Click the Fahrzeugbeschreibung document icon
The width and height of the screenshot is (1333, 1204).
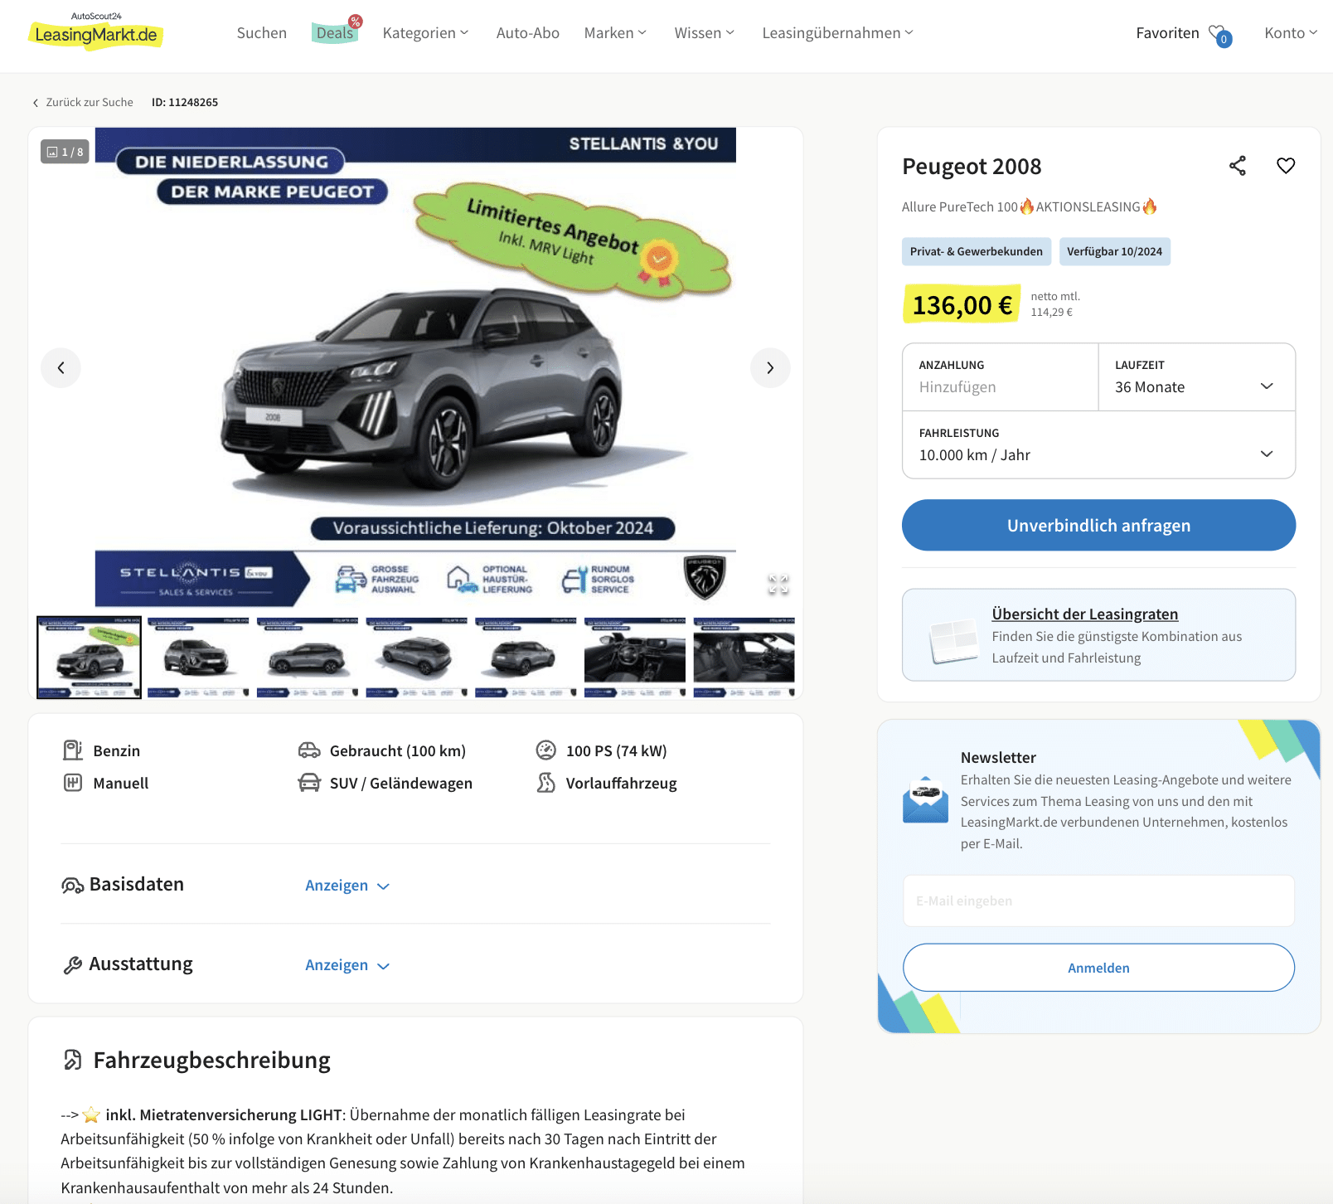point(73,1060)
